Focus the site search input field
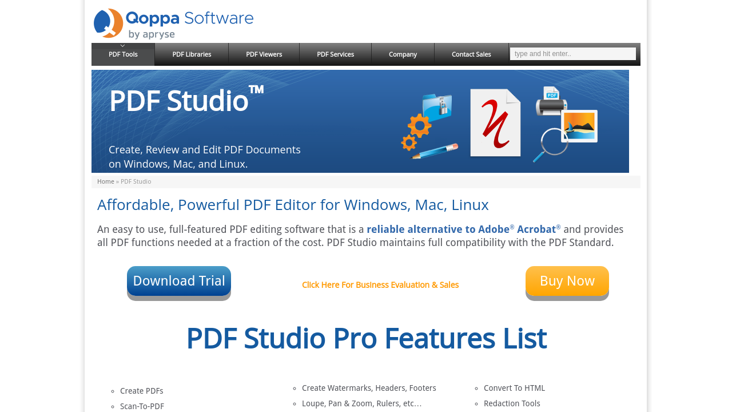The height and width of the screenshot is (412, 732). pos(572,54)
